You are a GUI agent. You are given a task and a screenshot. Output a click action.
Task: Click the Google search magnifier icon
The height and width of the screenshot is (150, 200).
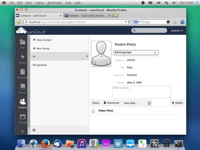(168, 22)
